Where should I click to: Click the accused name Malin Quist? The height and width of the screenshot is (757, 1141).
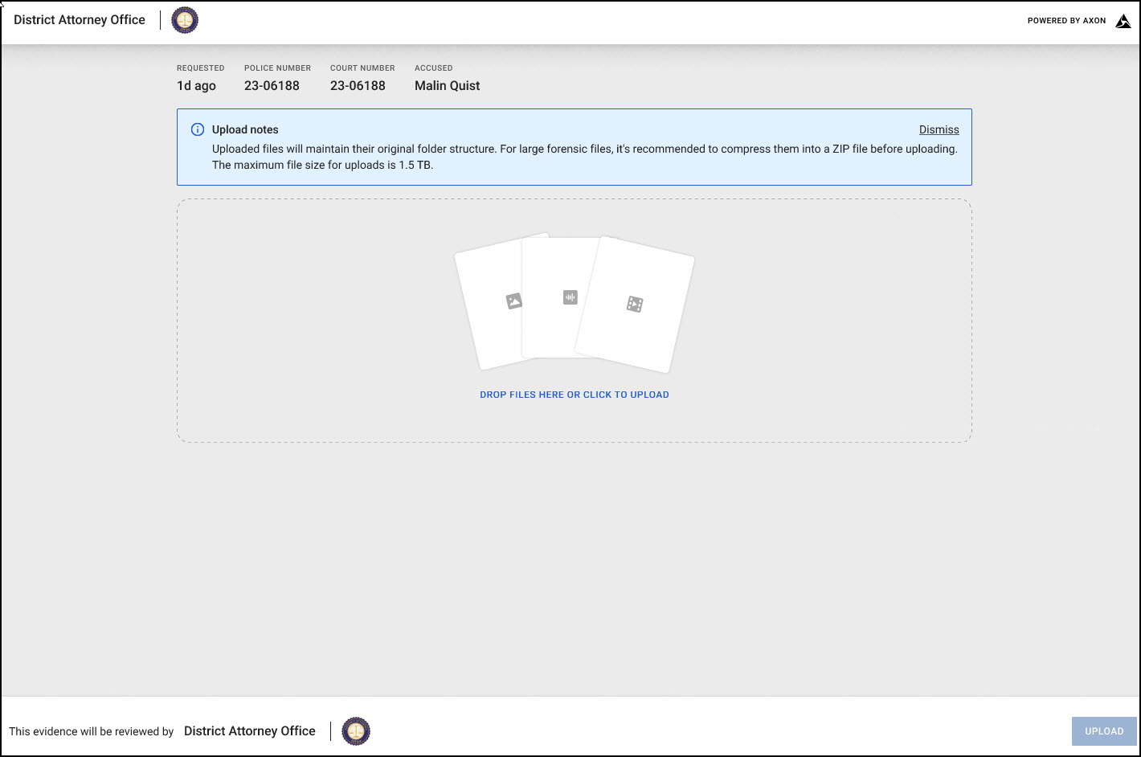point(447,86)
